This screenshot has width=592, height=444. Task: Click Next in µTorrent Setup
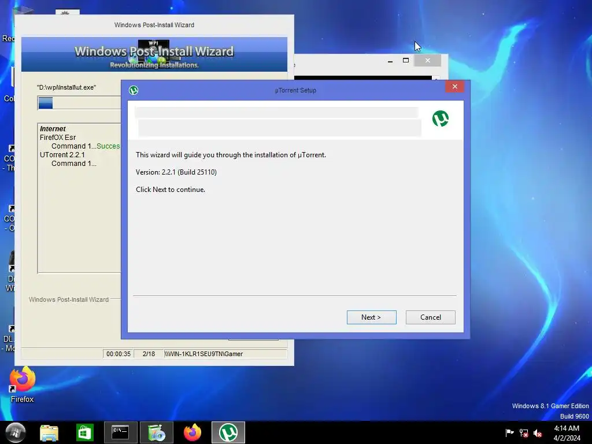point(371,317)
